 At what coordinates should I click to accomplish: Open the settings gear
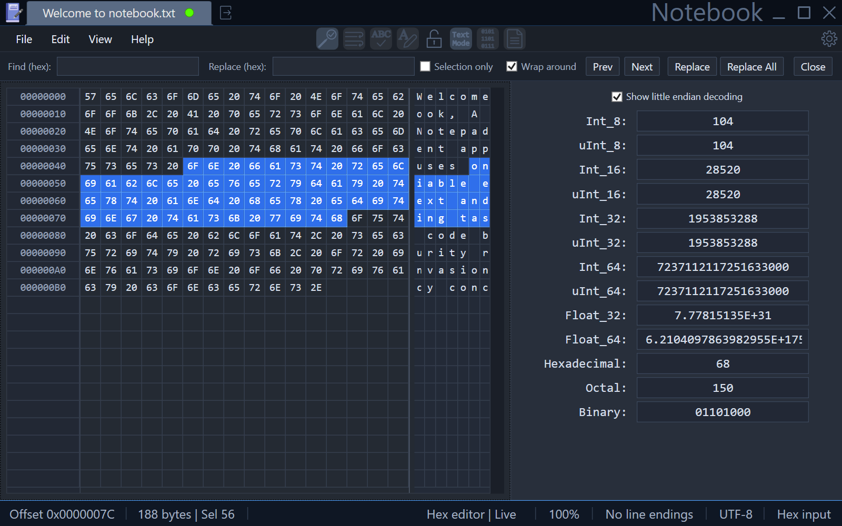[829, 39]
